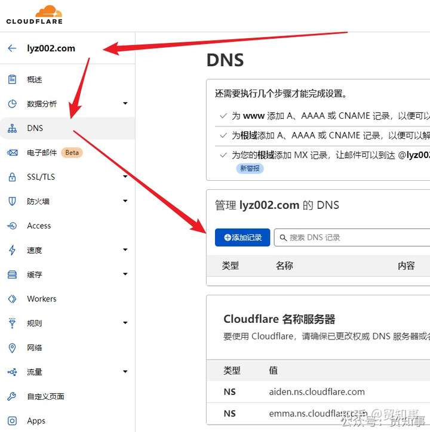Click the network location pin icon
Screen dimensions: 430x432
click(x=12, y=348)
